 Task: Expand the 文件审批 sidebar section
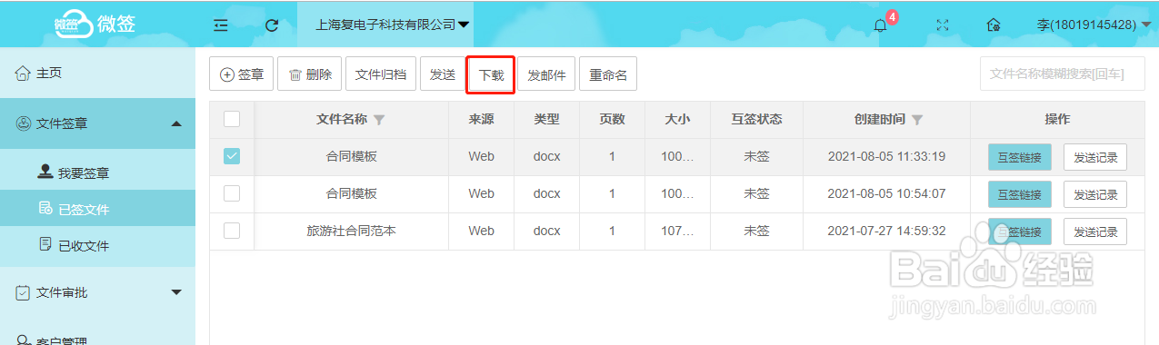pyautogui.click(x=97, y=292)
